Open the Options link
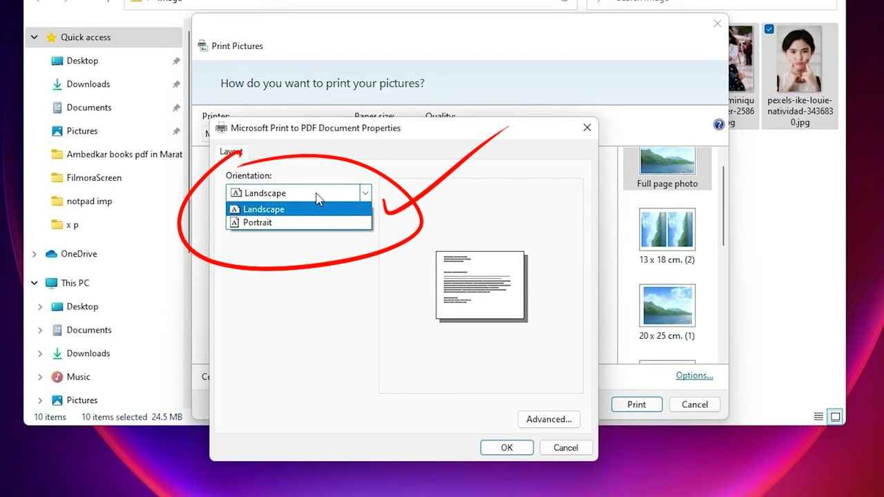 pos(694,376)
